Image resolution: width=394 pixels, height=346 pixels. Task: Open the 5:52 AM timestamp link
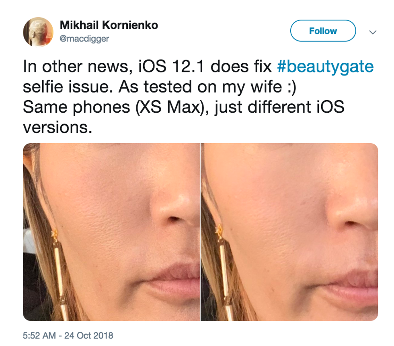coord(39,336)
